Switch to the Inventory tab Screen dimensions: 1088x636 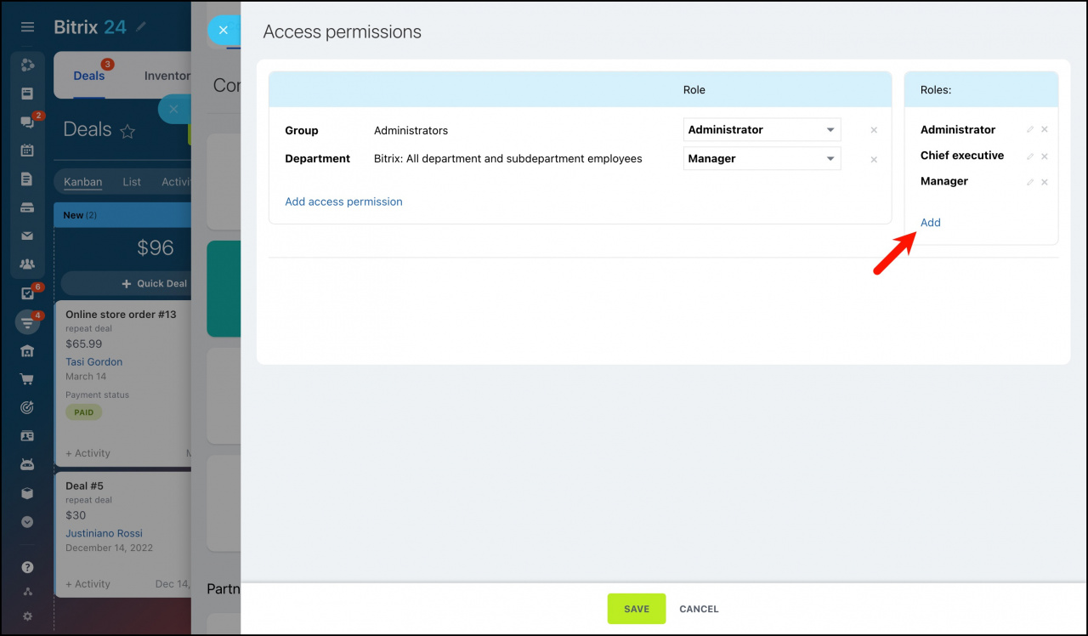click(167, 76)
